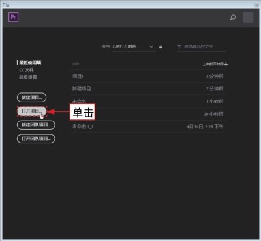The width and height of the screenshot is (261, 241).
Task: Open recent project 新建项目 in list
Action: coord(148,88)
